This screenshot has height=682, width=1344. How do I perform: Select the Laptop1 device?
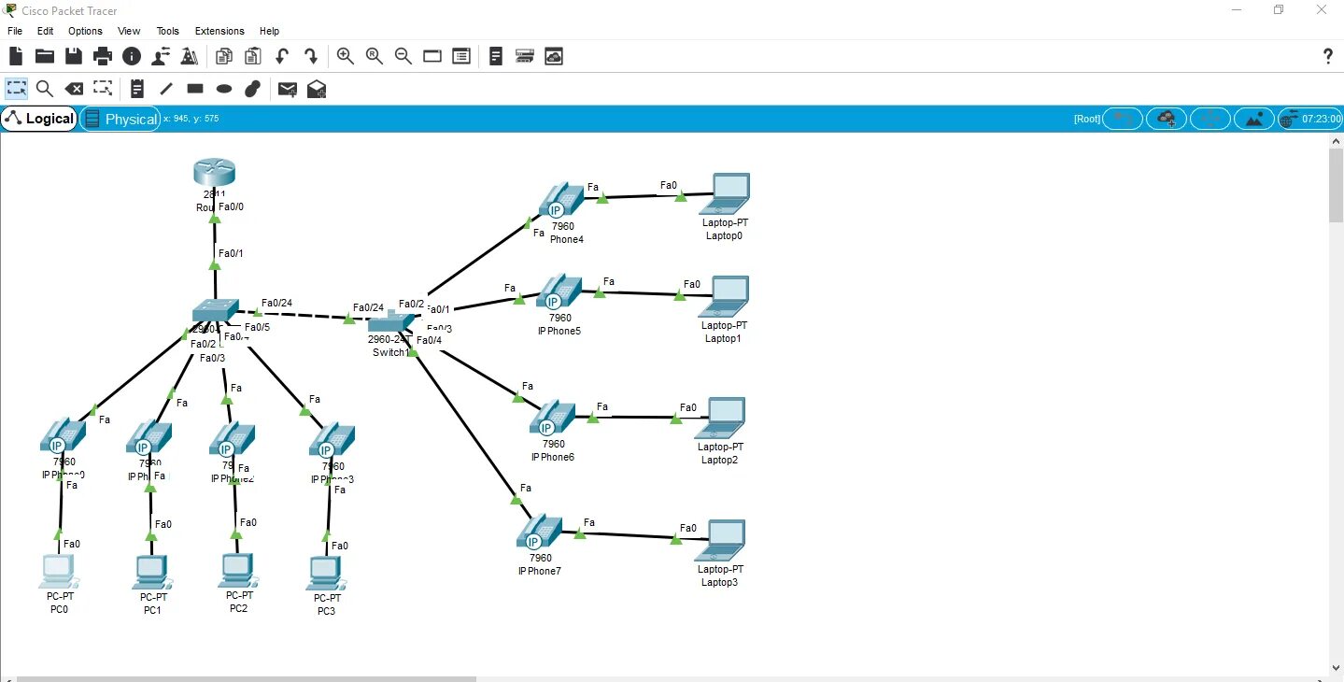726,297
